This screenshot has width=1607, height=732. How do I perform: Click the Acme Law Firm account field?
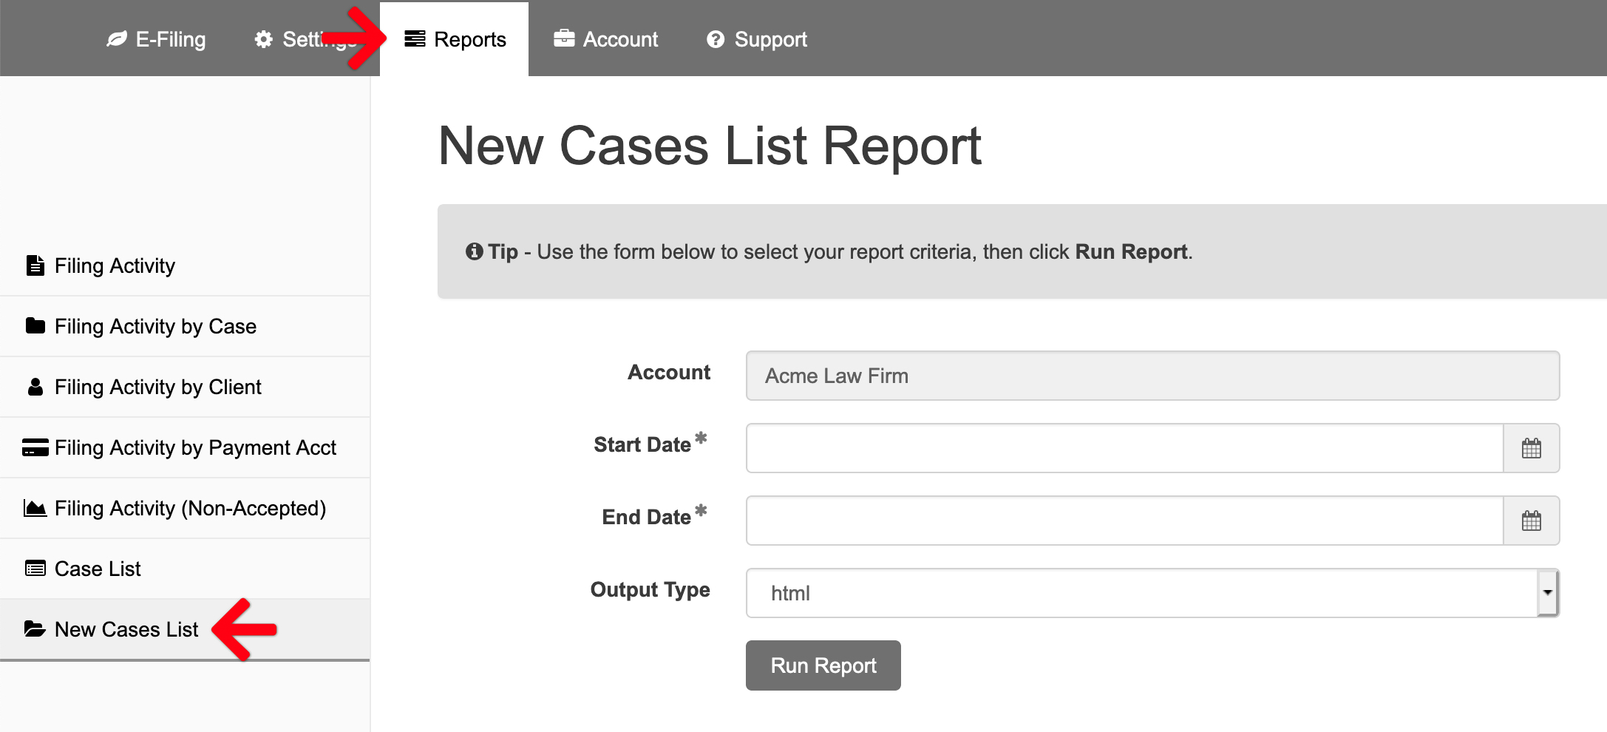point(1152,376)
